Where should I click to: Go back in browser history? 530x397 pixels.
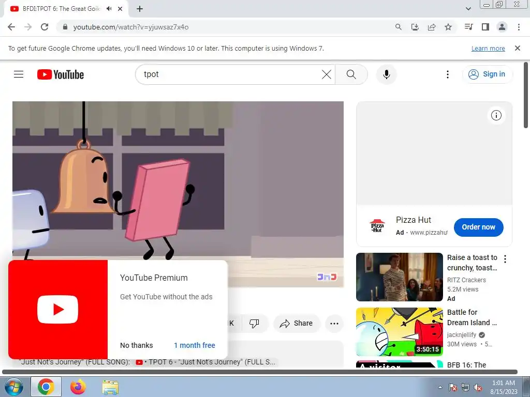11,27
